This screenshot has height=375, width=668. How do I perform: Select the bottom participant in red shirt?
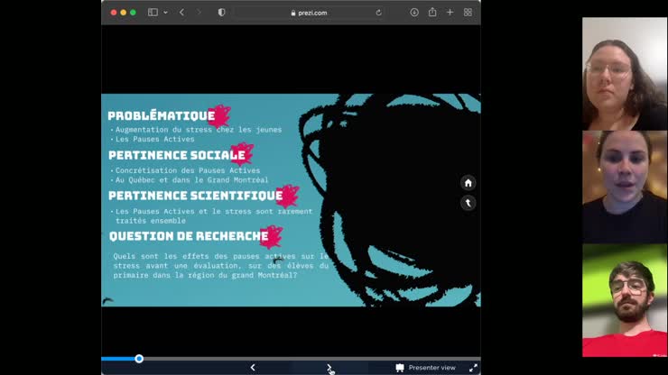click(625, 300)
